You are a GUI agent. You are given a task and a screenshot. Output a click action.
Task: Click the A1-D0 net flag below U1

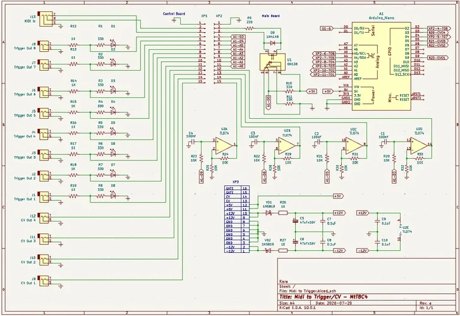[268, 102]
